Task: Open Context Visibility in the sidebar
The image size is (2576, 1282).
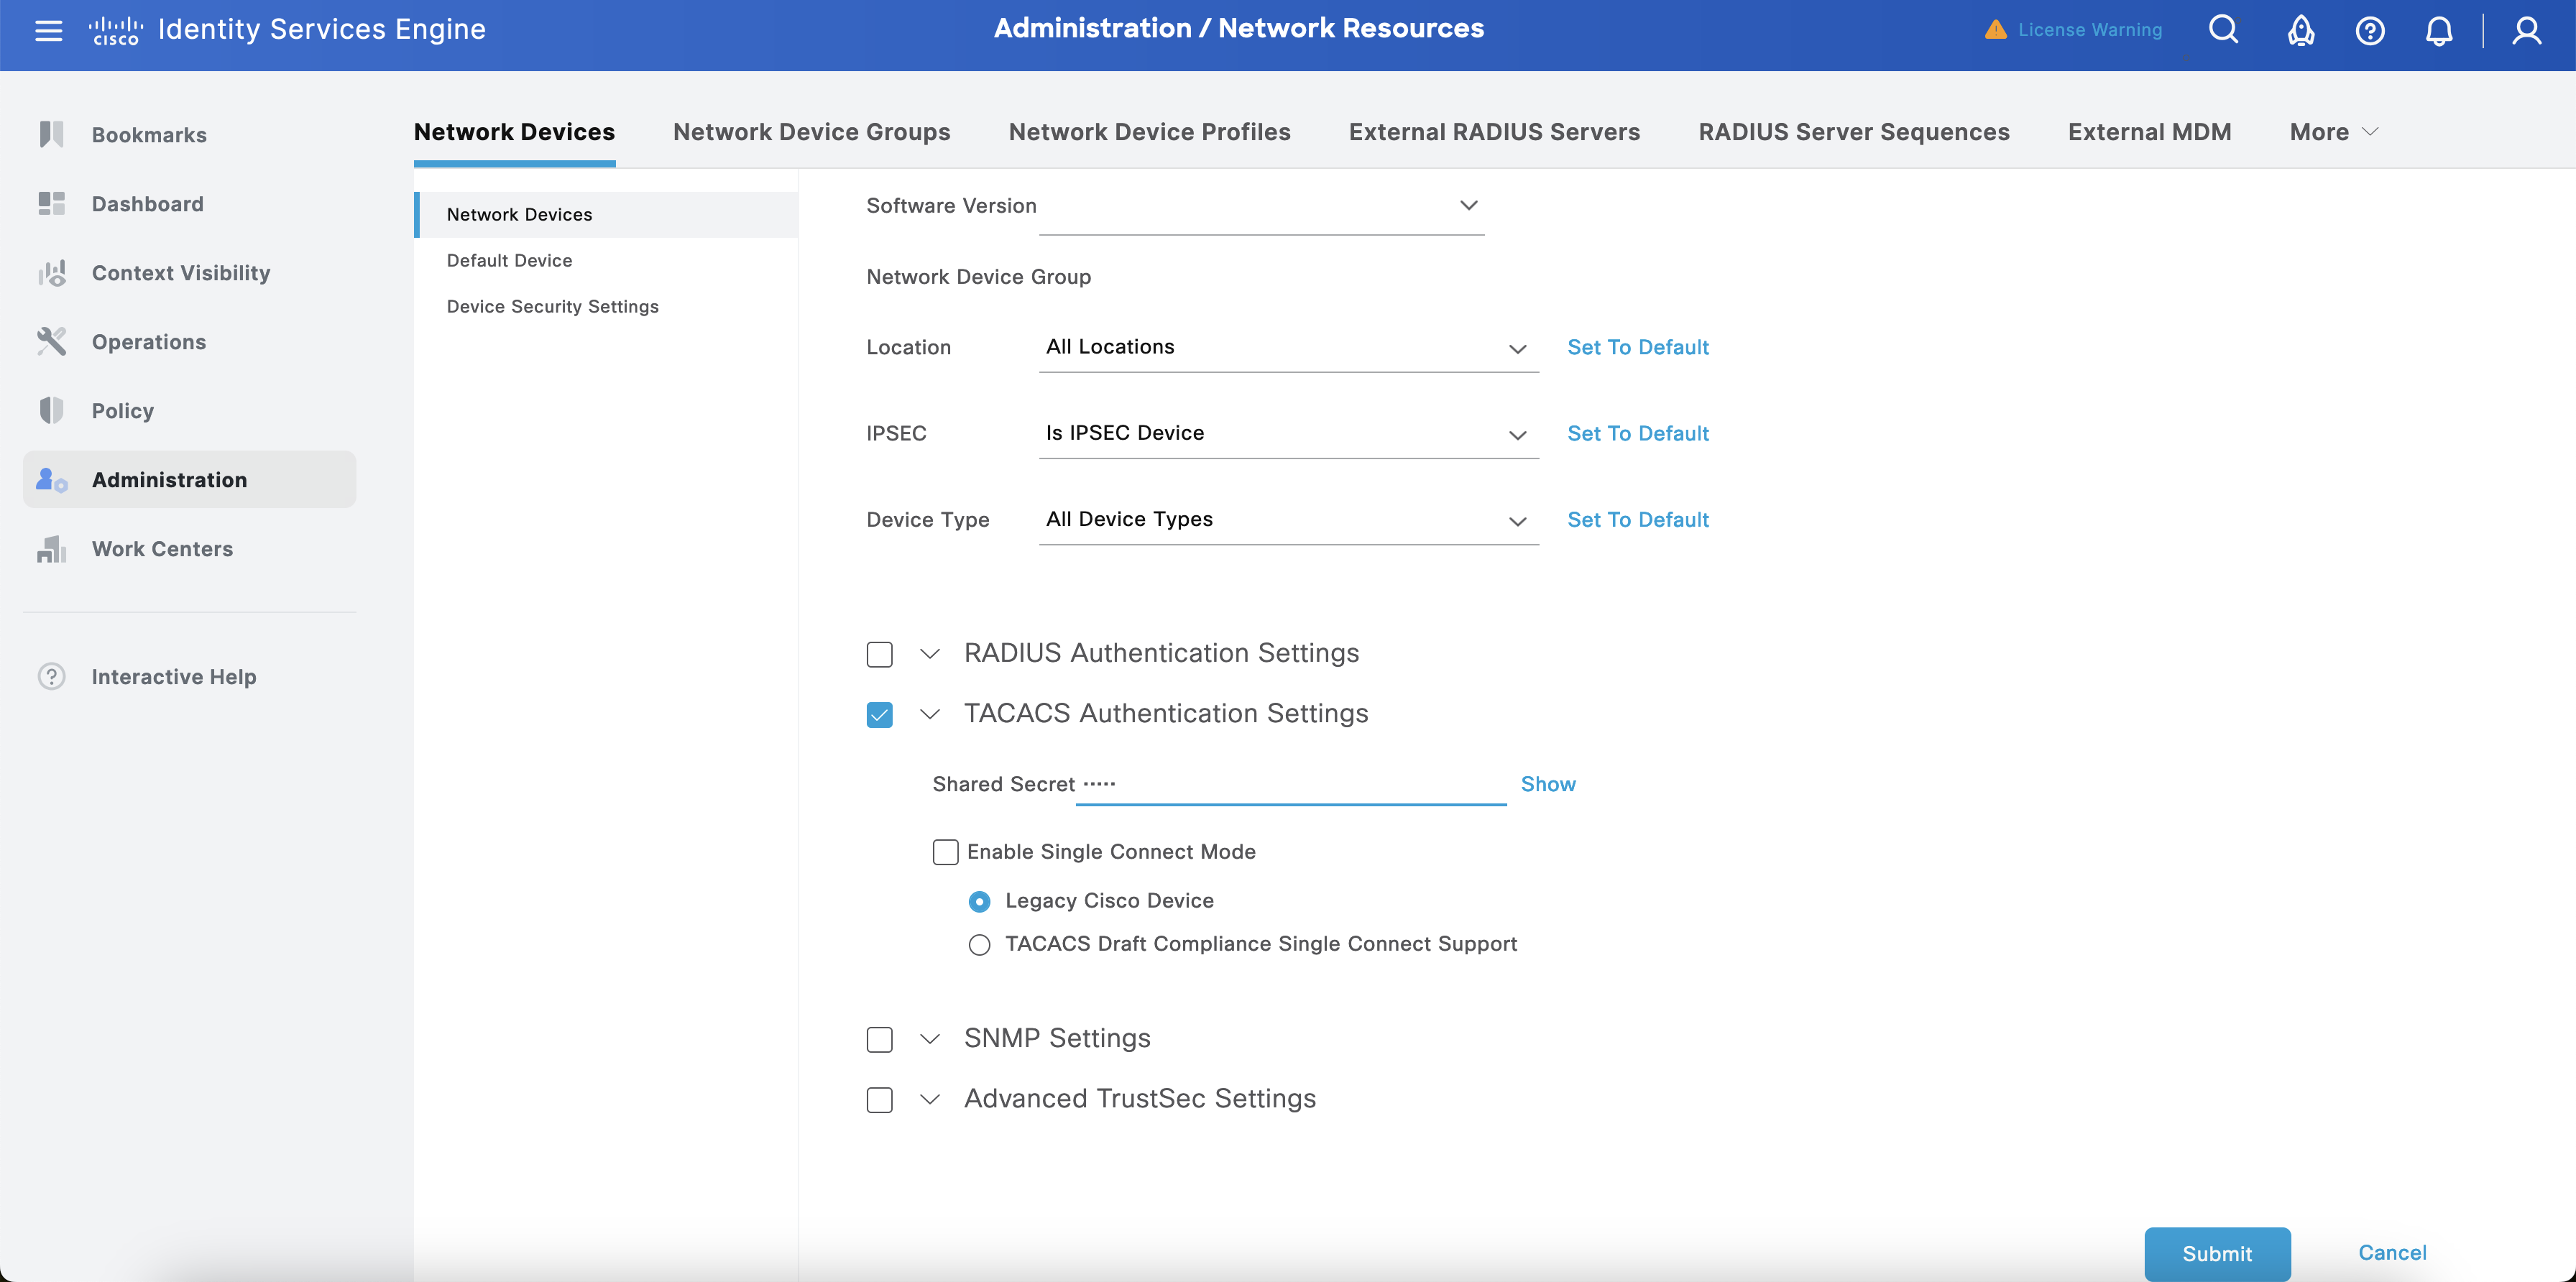Action: 181,272
